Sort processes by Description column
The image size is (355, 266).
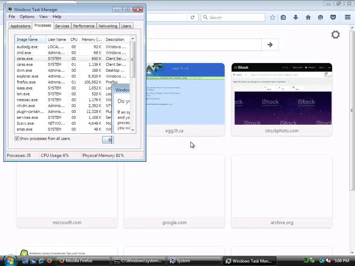click(117, 39)
